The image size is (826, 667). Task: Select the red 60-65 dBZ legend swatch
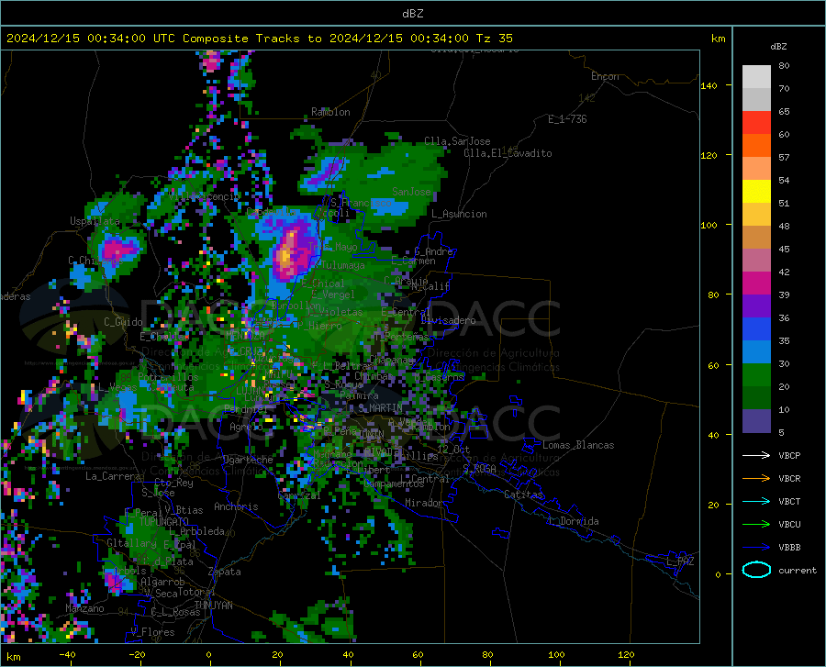coord(756,123)
